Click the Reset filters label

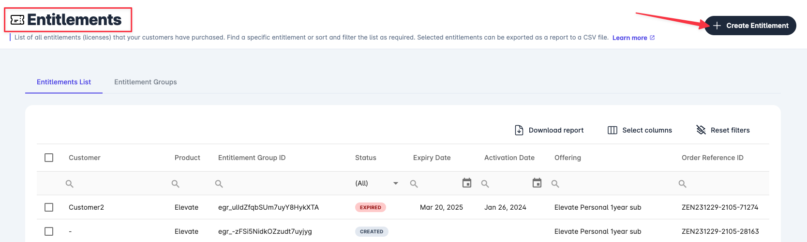(x=730, y=130)
